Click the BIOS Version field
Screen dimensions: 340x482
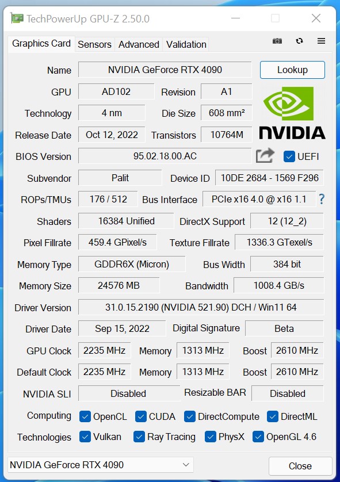tap(165, 156)
